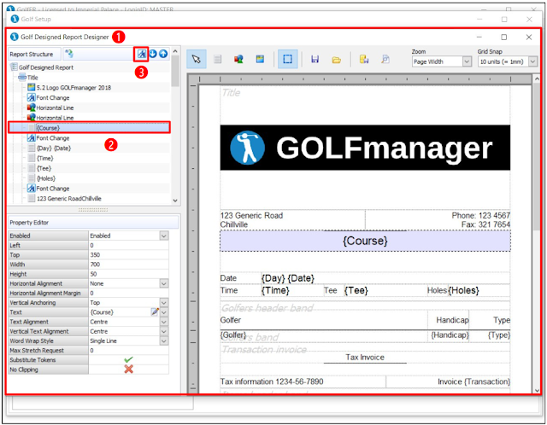Image resolution: width=547 pixels, height=425 pixels.
Task: Select the {Handicap} field on canvas
Action: (450, 335)
